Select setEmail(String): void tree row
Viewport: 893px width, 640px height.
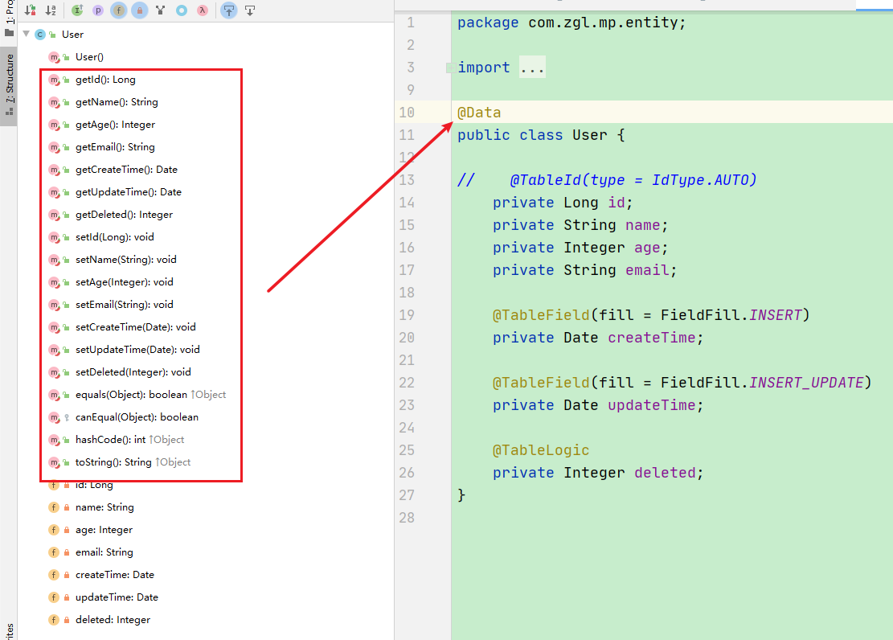coord(124,305)
